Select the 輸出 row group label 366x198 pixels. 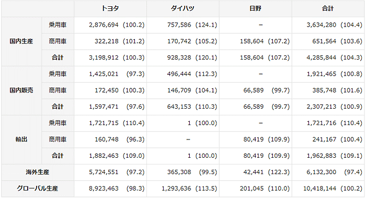click(x=21, y=139)
